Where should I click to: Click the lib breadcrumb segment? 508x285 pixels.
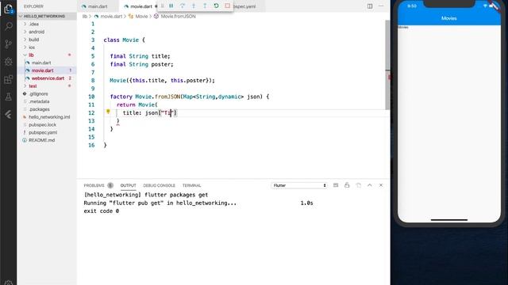click(x=85, y=16)
